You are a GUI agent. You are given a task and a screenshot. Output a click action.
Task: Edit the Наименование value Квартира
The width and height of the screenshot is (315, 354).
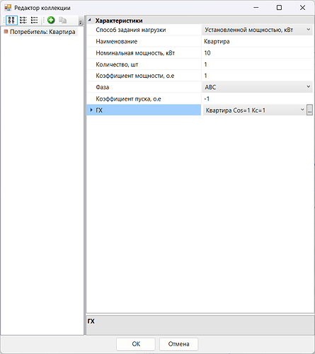pos(258,42)
